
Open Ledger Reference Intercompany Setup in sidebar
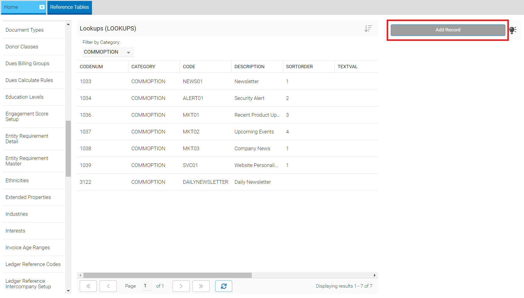pyautogui.click(x=34, y=284)
